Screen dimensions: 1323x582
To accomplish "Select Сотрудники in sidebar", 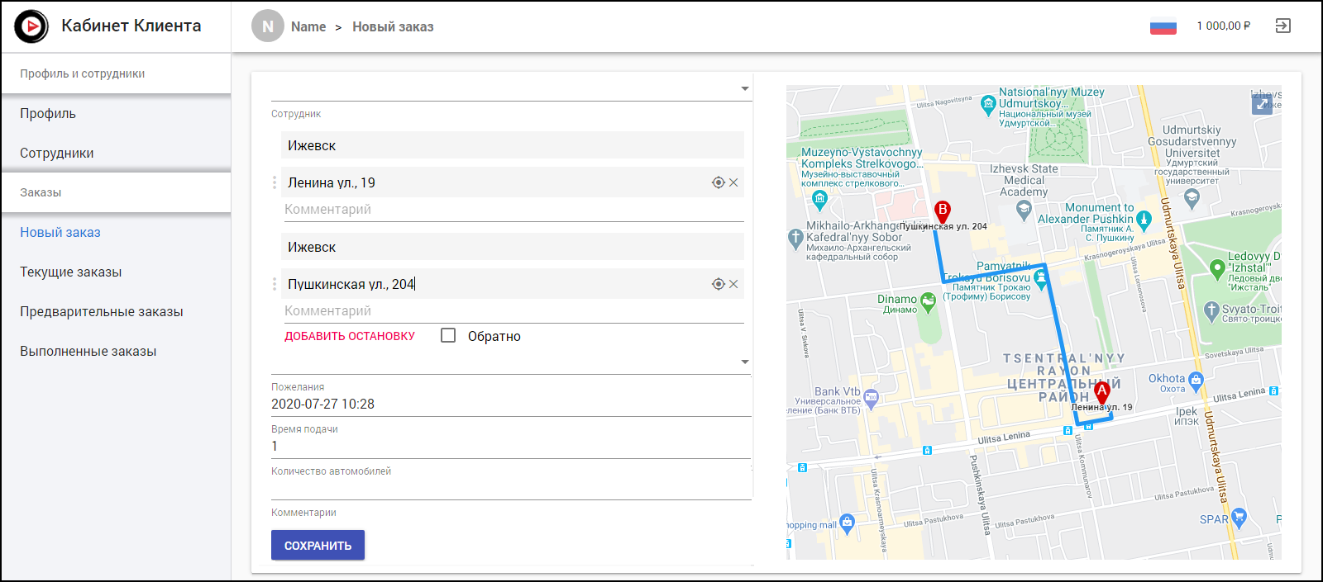I will (x=57, y=153).
